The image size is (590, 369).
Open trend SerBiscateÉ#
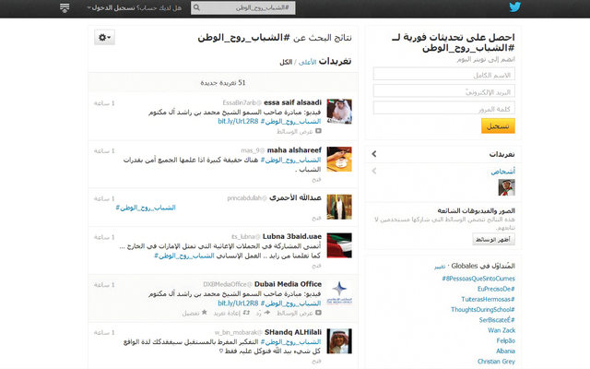pos(497,320)
